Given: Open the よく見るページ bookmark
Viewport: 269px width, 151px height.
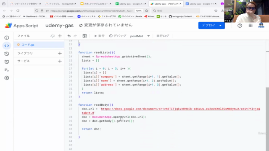Looking at the screenshot, I should (11, 16).
